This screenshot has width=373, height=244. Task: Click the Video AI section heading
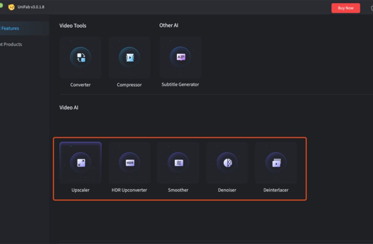(69, 107)
